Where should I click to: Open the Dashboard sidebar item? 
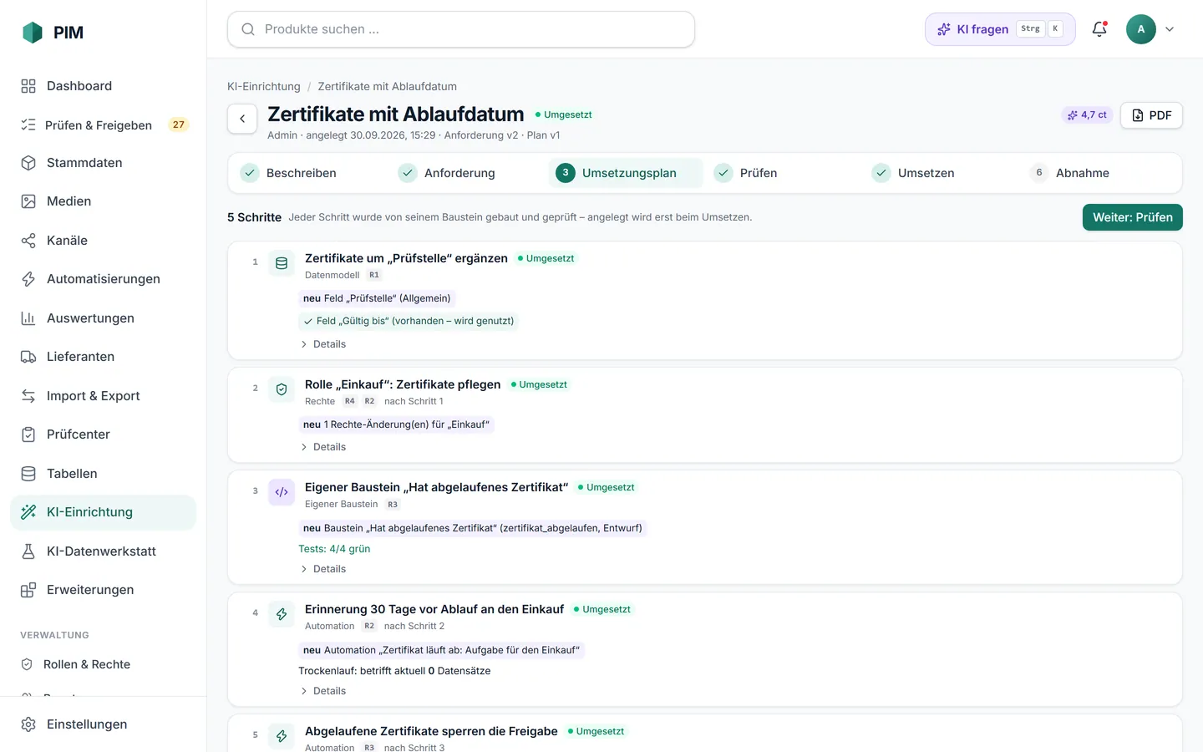[x=103, y=86]
